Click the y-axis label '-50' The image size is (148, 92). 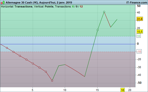click(139, 83)
